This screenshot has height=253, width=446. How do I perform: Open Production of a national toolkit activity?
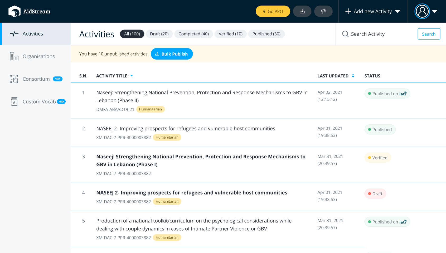click(194, 225)
